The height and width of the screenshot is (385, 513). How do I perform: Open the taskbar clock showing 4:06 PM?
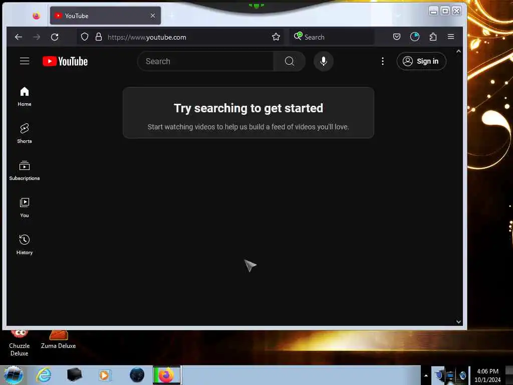coord(487,375)
